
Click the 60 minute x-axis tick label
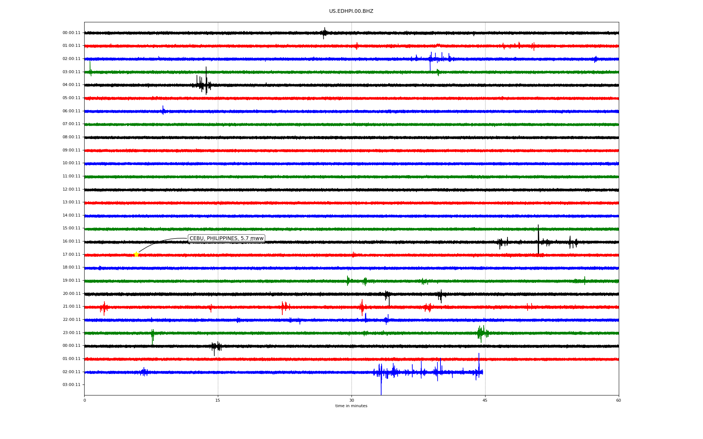click(618, 400)
